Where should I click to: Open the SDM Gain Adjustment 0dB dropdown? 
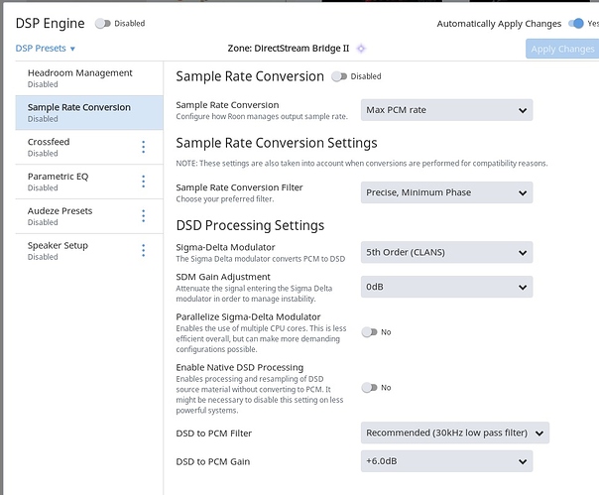(446, 287)
